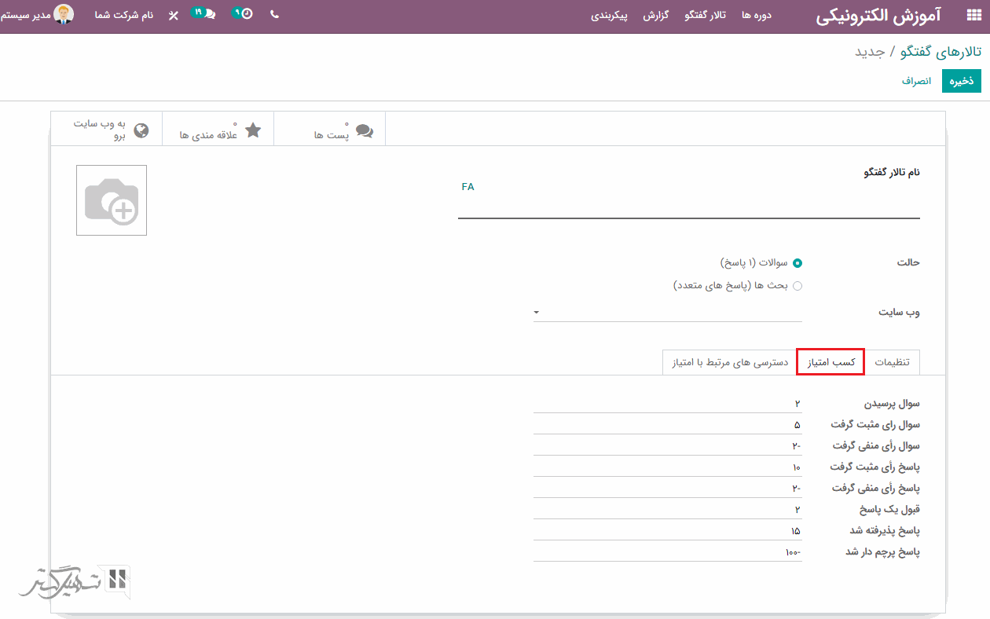Click the انصراف discard button
Viewport: 990px width, 619px height.
coord(916,81)
